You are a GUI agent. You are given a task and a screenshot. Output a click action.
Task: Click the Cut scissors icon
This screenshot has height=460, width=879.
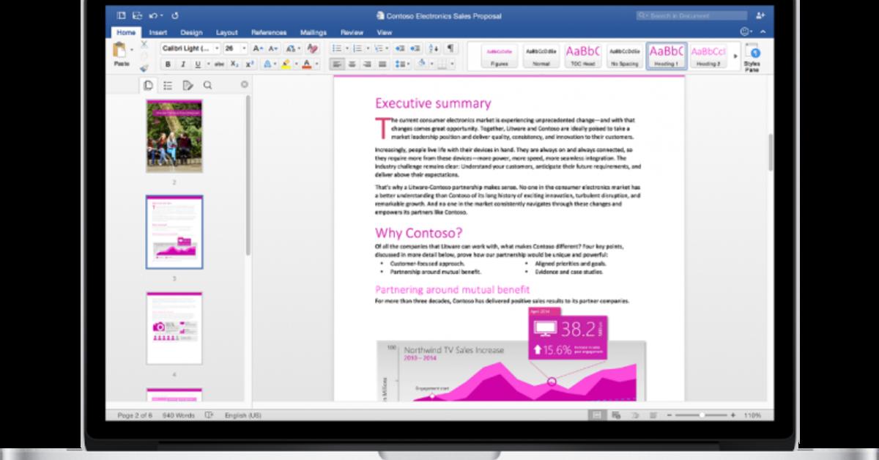click(144, 43)
